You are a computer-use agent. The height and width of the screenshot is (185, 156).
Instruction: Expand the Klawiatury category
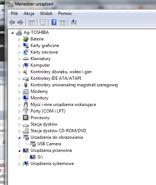pyautogui.click(x=19, y=59)
